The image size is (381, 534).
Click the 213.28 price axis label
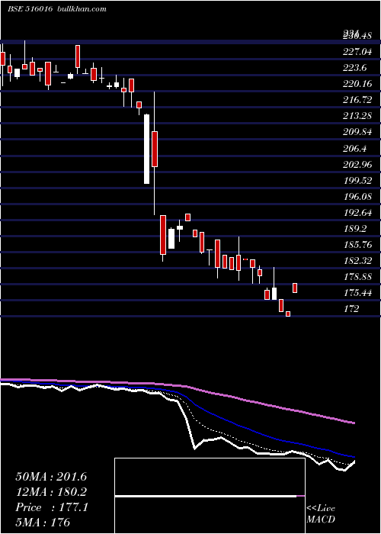coord(357,116)
